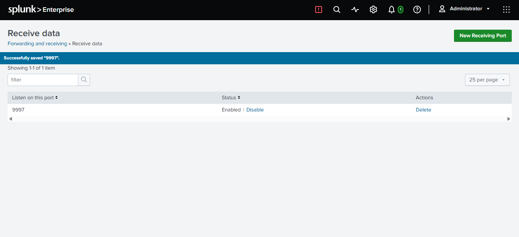Expand the Administrator account menu
Screen dimensions: 519x237
tap(469, 9)
